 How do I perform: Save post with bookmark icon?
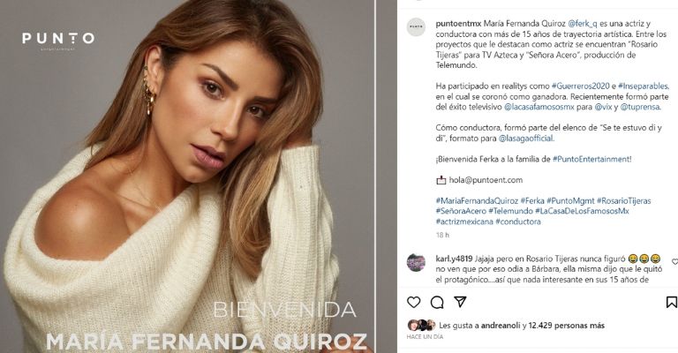click(672, 302)
